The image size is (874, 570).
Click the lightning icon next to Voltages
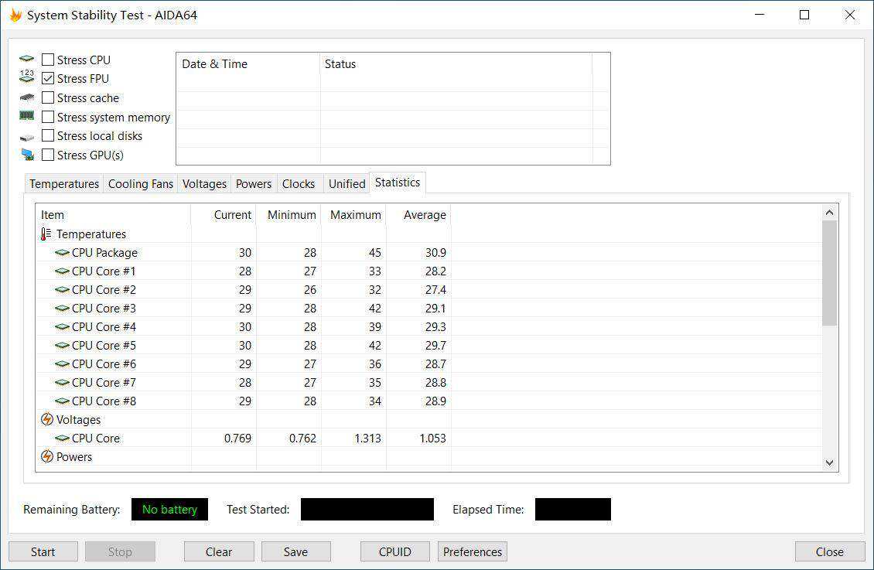coord(46,420)
